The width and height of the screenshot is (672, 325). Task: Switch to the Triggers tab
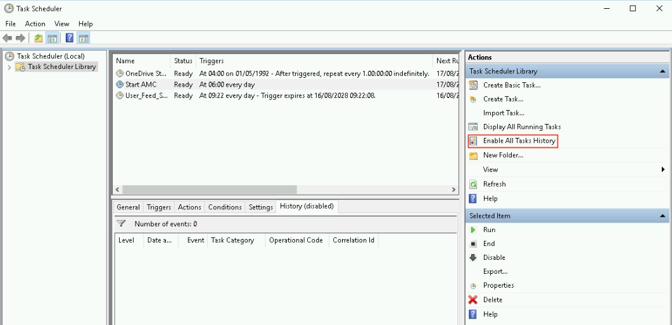159,207
